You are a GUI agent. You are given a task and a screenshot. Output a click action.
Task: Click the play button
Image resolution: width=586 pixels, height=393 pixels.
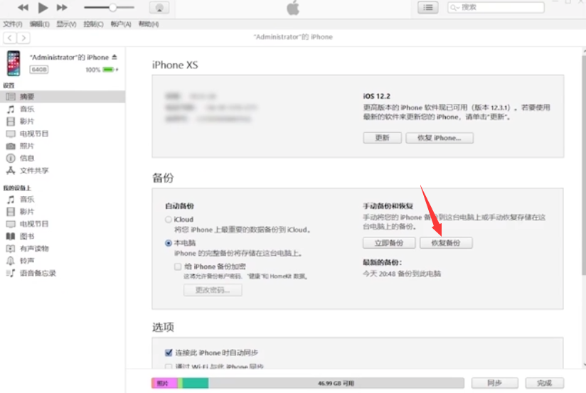43,7
